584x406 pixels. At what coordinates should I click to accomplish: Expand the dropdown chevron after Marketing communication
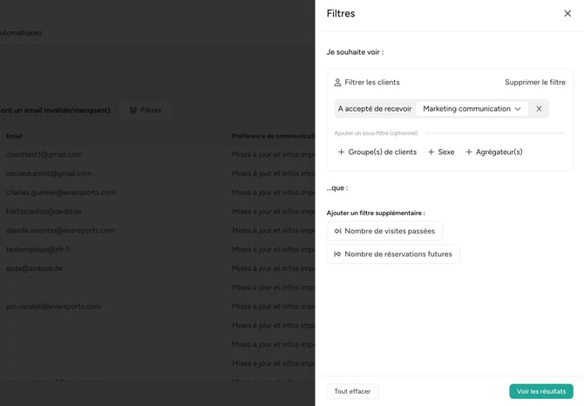pyautogui.click(x=518, y=109)
